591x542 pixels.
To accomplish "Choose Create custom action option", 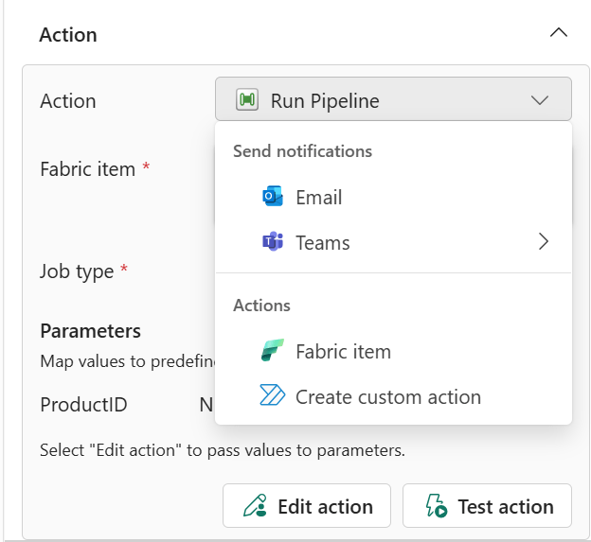I will pyautogui.click(x=387, y=396).
